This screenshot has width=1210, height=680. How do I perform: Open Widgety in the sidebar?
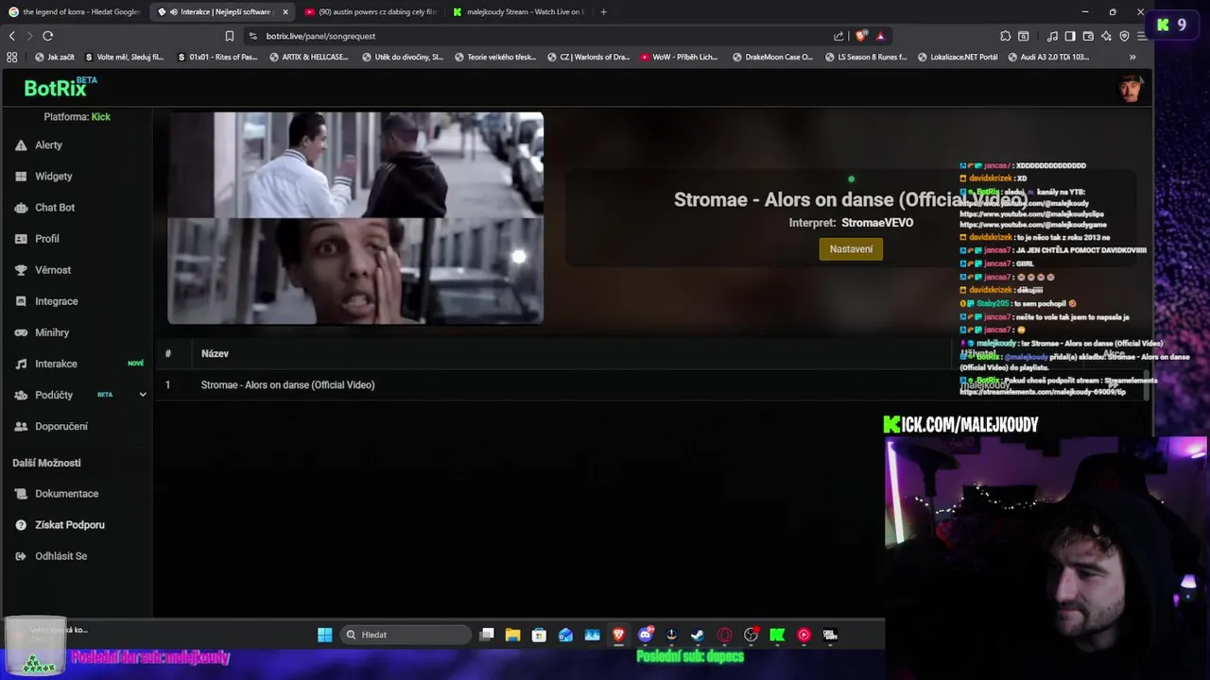53,177
